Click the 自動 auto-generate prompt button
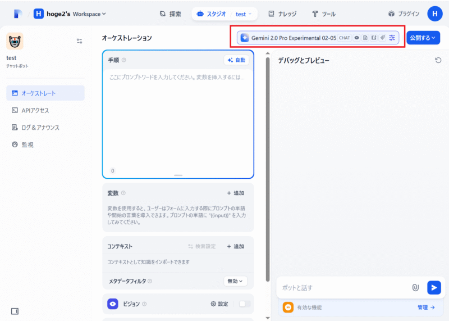Screen dimensions: 449x321 tap(236, 60)
